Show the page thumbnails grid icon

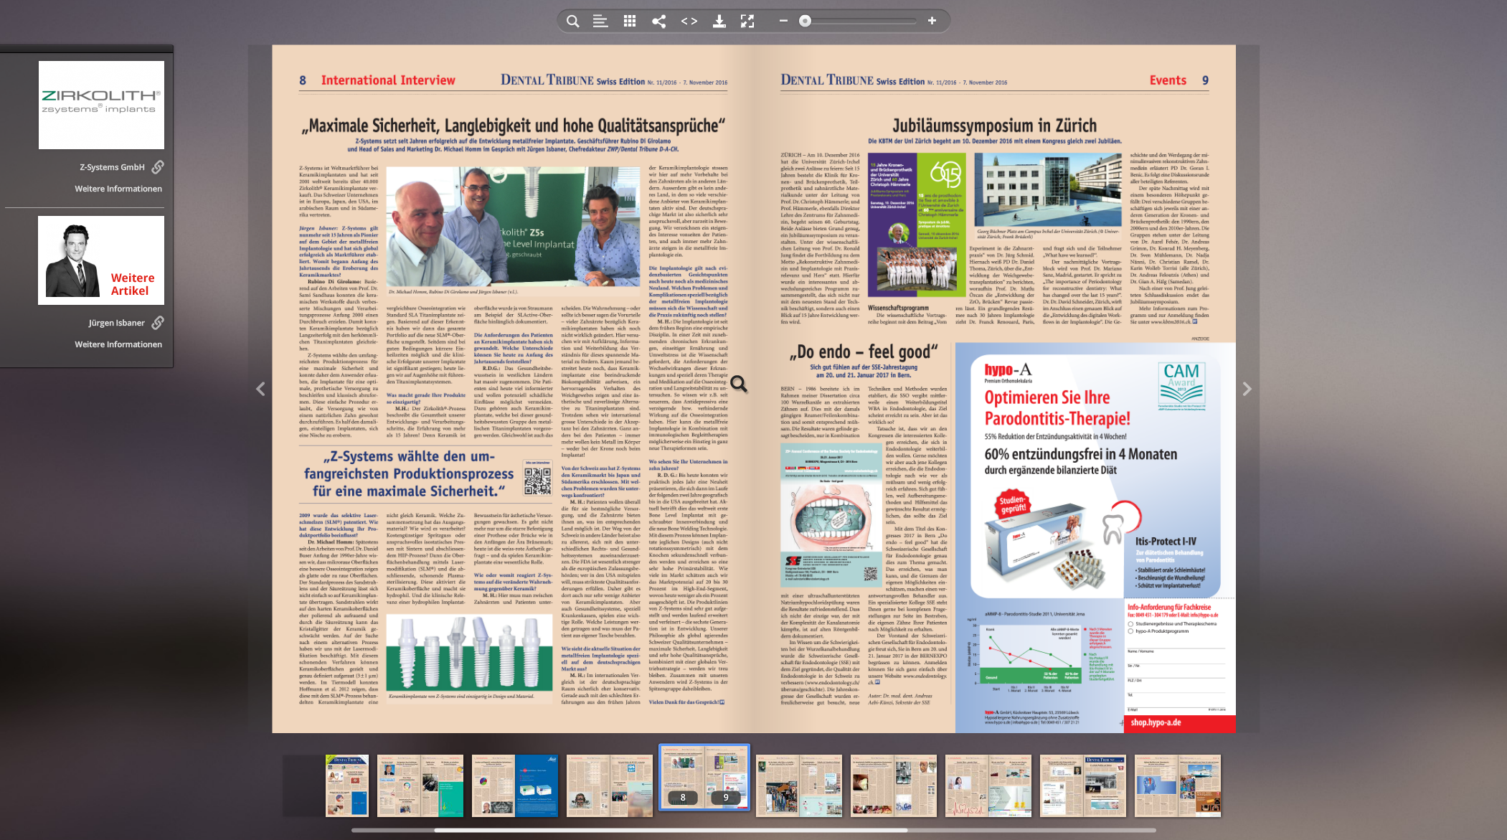click(x=630, y=22)
